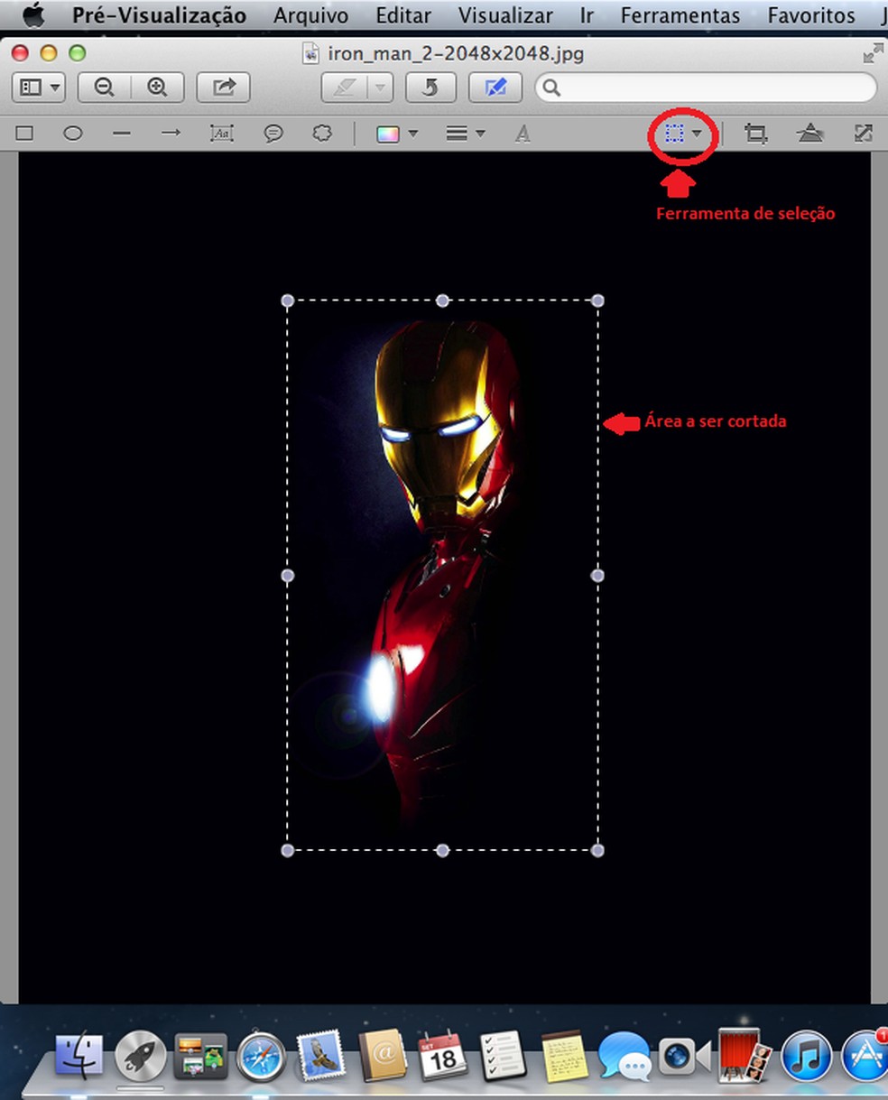The width and height of the screenshot is (888, 1100).
Task: Click the zoom out magnifier button
Action: click(x=104, y=87)
